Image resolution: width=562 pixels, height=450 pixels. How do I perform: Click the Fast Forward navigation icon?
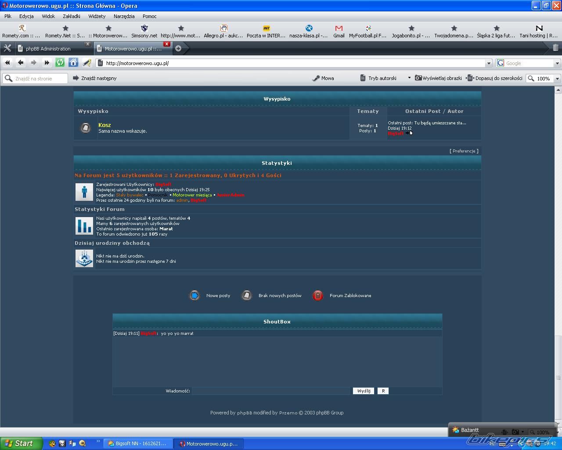pyautogui.click(x=47, y=63)
